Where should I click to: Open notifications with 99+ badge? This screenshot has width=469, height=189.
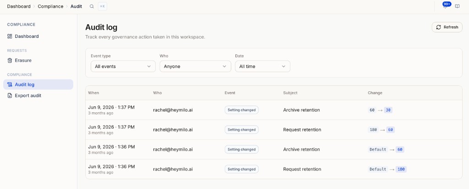(446, 5)
